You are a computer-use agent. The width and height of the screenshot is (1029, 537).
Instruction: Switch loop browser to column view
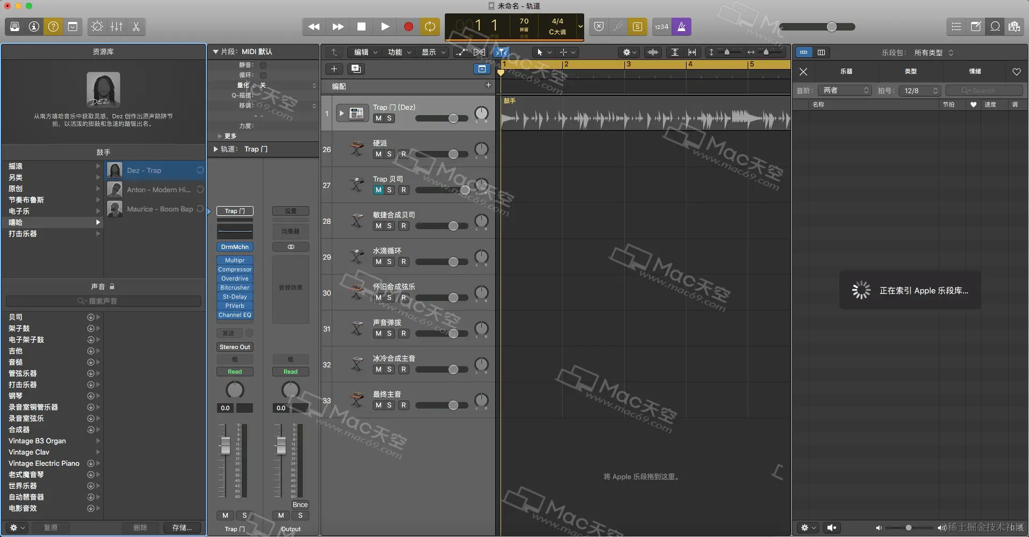click(x=821, y=52)
